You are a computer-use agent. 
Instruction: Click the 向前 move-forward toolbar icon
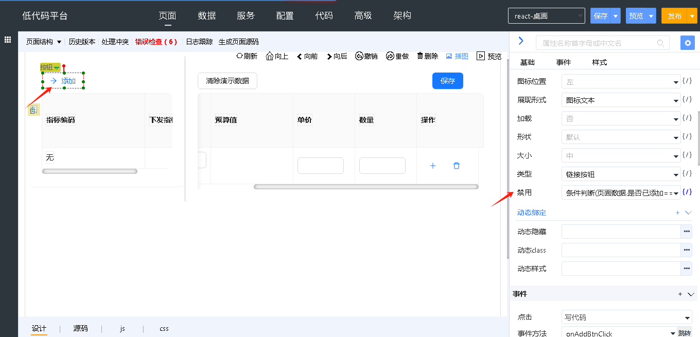[x=300, y=57]
